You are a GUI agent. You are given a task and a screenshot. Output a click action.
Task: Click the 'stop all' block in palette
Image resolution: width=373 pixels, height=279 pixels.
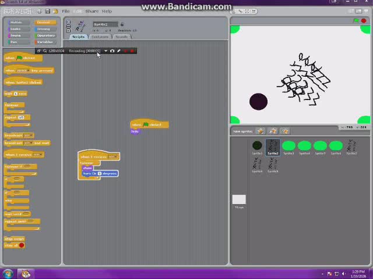(14, 245)
